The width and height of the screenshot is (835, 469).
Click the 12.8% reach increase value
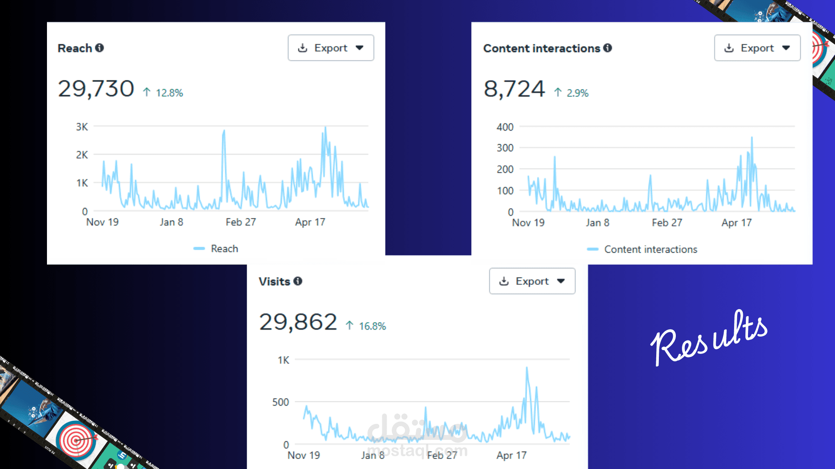point(170,93)
